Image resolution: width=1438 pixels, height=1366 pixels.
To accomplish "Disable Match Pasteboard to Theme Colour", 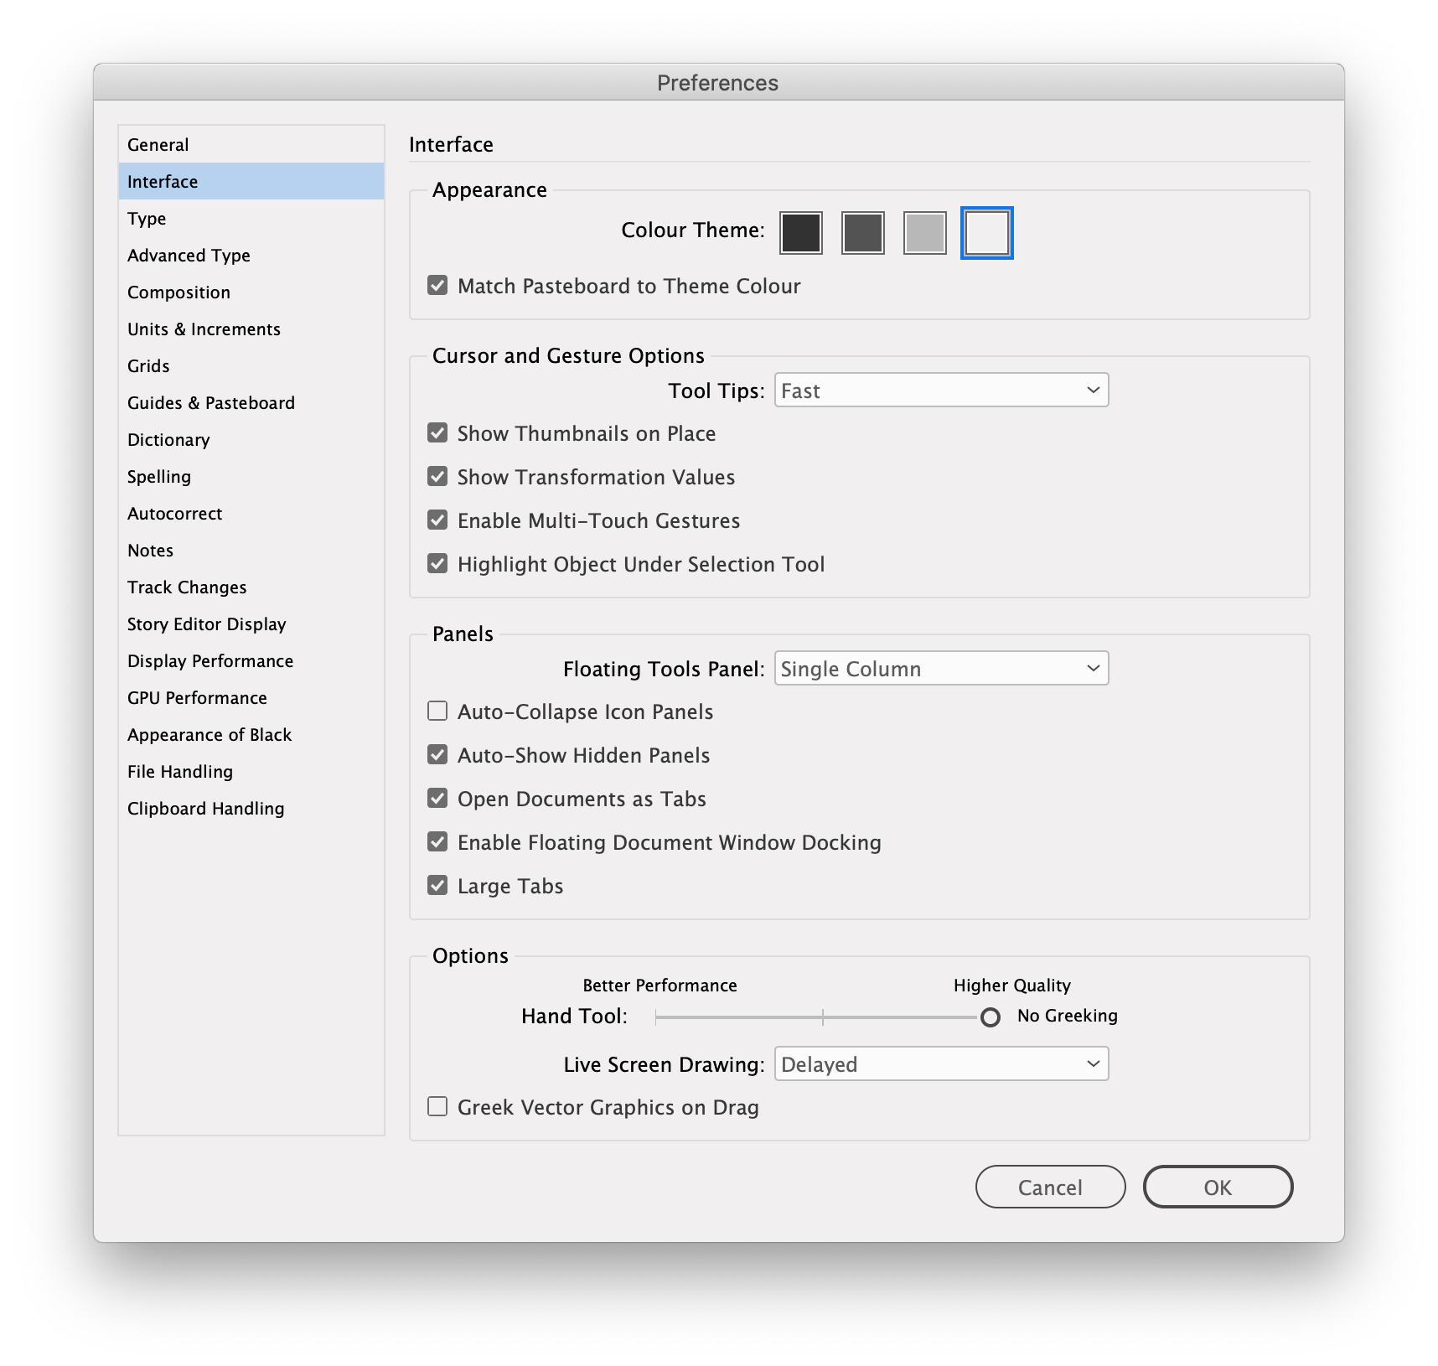I will (x=437, y=286).
